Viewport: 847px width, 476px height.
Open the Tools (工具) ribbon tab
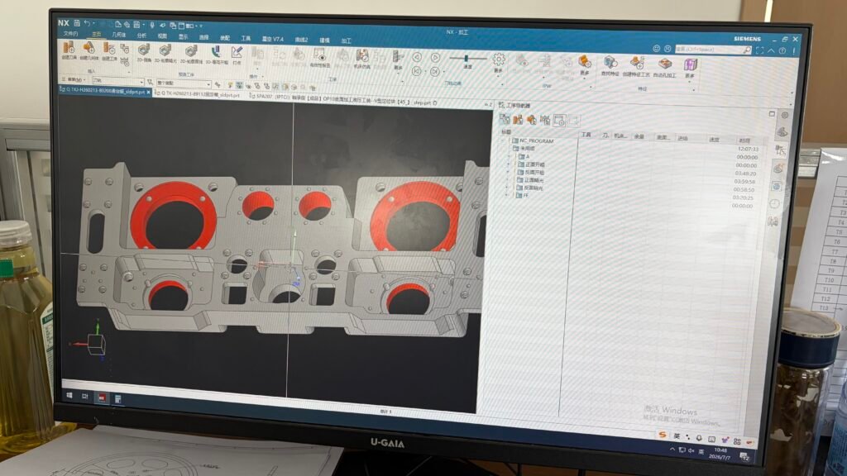pos(246,38)
